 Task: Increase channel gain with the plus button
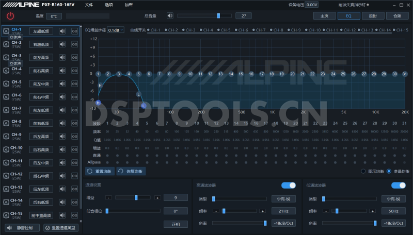click(157, 198)
